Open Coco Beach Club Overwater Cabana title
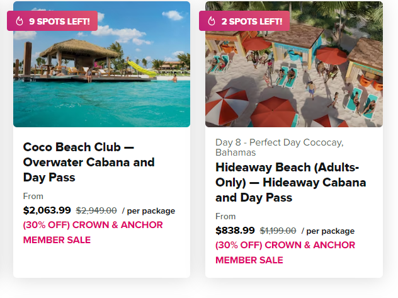The width and height of the screenshot is (398, 298). [x=89, y=162]
